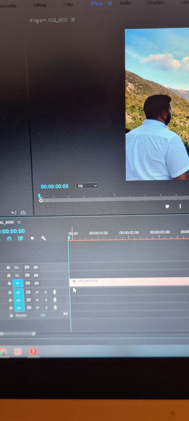The image size is (189, 421).
Task: Open Timeline Display Settings wrench icon
Action: coord(43,238)
